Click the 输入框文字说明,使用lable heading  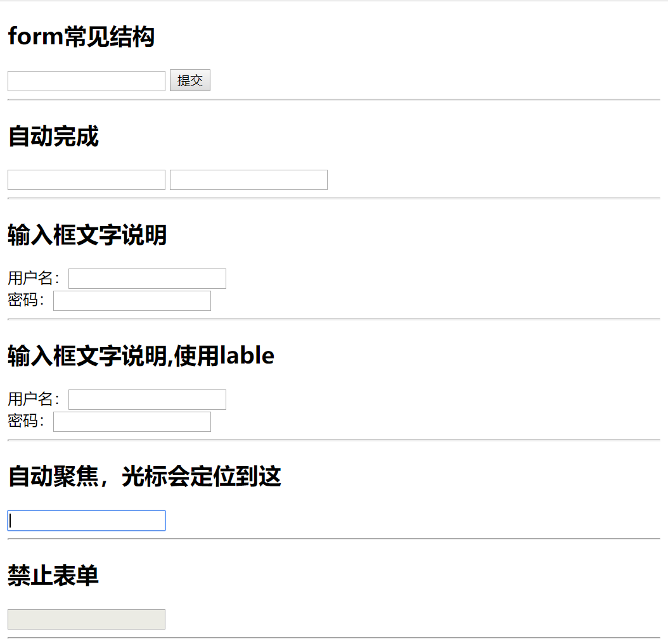[141, 356]
